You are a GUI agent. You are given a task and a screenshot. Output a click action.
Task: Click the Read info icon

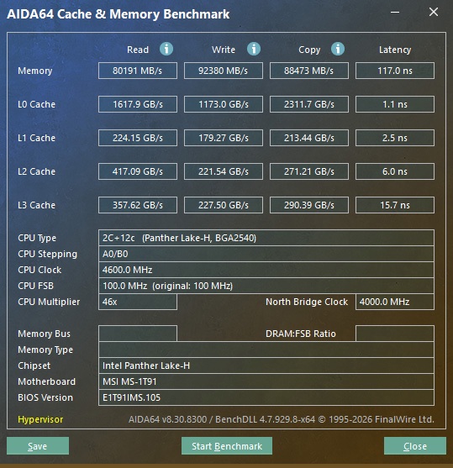coord(166,49)
